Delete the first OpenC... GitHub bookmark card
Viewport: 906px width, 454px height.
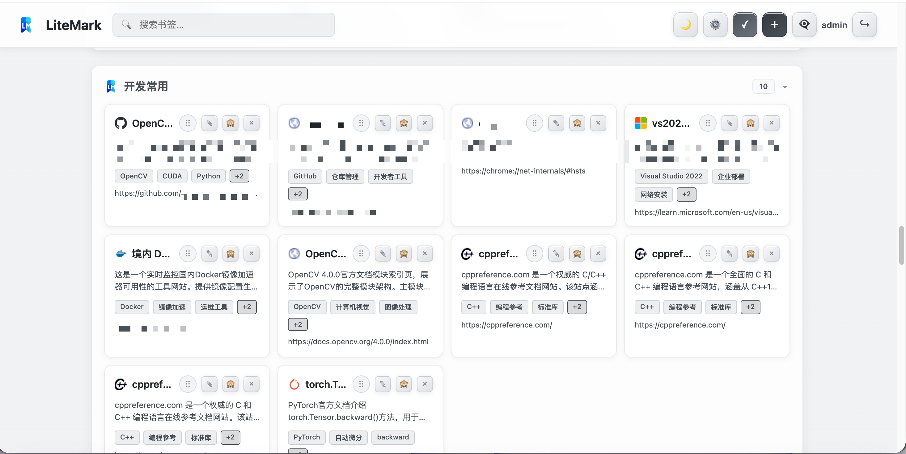[252, 123]
